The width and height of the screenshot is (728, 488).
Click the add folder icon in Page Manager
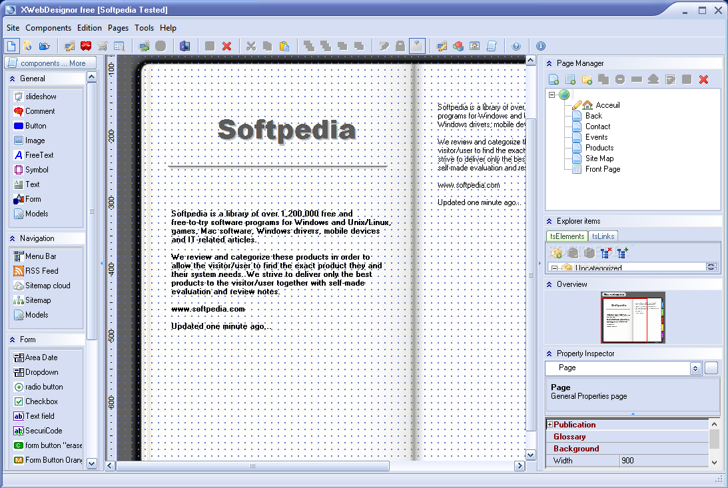click(587, 79)
